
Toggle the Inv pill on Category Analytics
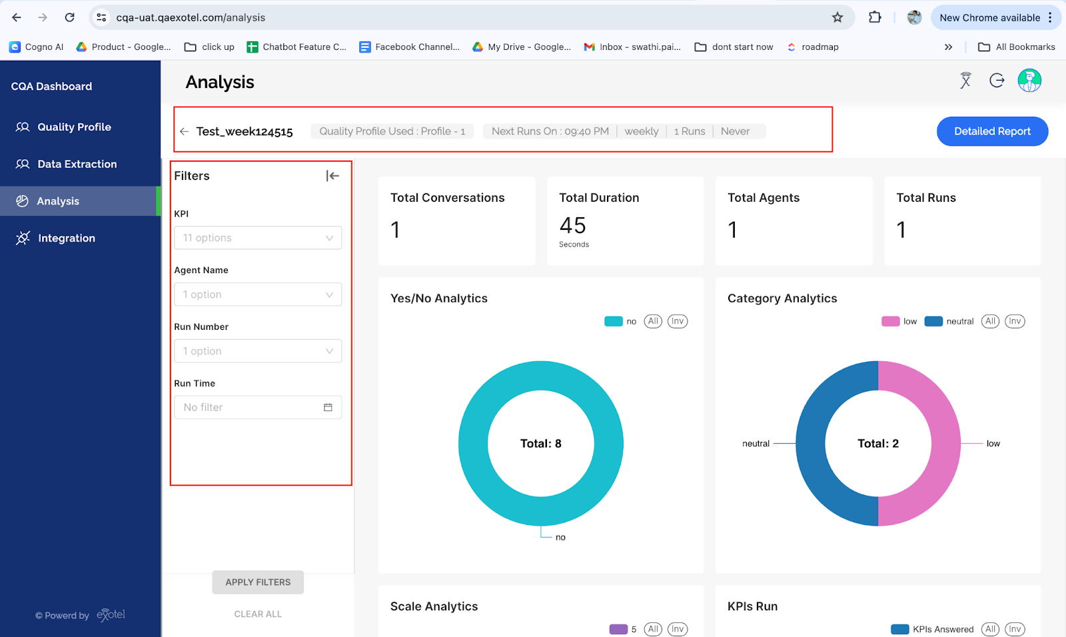coord(1015,321)
